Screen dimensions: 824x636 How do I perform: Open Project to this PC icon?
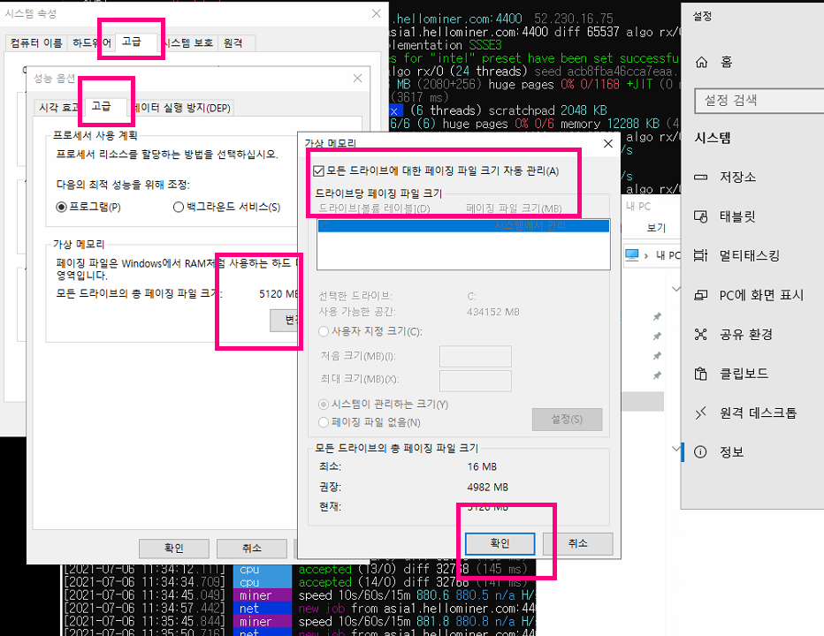click(x=700, y=295)
